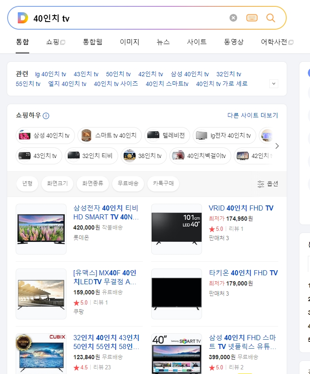
Task: Open '다른 사이트 더보기' link
Action: tap(253, 116)
